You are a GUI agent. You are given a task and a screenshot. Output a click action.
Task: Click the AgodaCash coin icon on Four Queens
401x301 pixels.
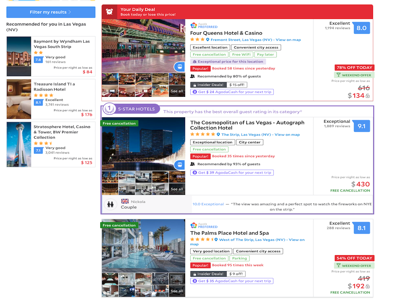point(195,92)
